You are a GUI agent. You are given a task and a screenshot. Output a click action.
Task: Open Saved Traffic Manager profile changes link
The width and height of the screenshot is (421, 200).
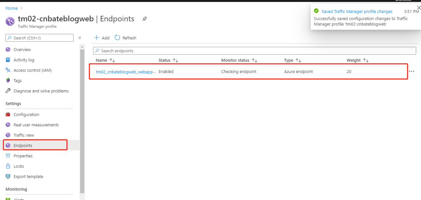pos(357,11)
